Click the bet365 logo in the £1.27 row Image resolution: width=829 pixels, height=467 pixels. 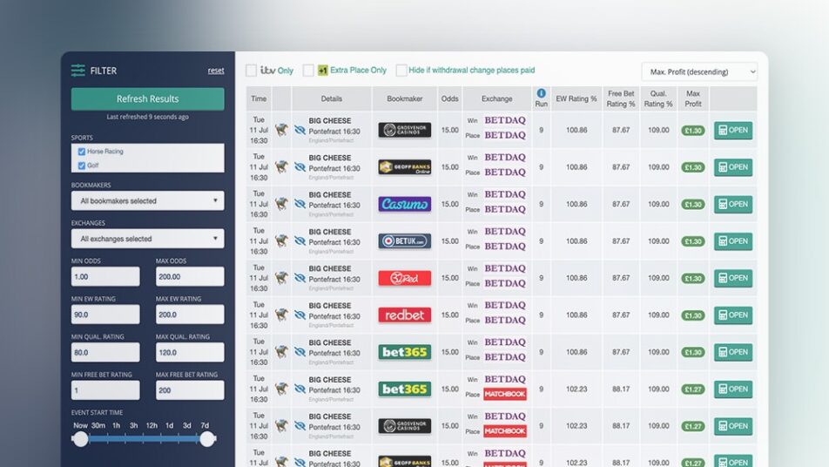tap(404, 389)
